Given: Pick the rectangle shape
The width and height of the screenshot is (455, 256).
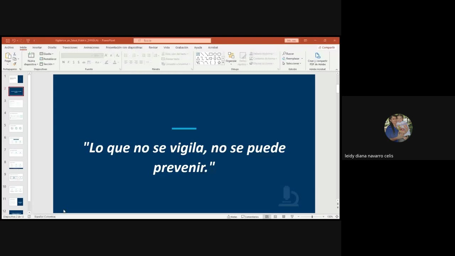Looking at the screenshot, I should coord(211,54).
